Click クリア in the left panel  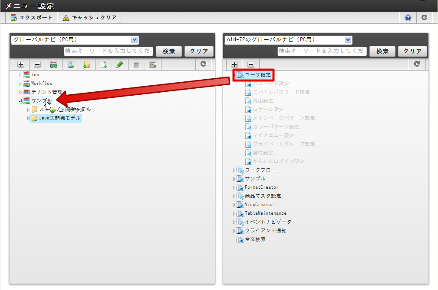coord(199,51)
